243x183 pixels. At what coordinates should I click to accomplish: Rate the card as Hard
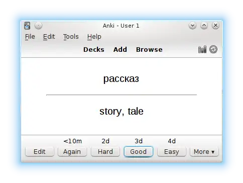point(105,152)
